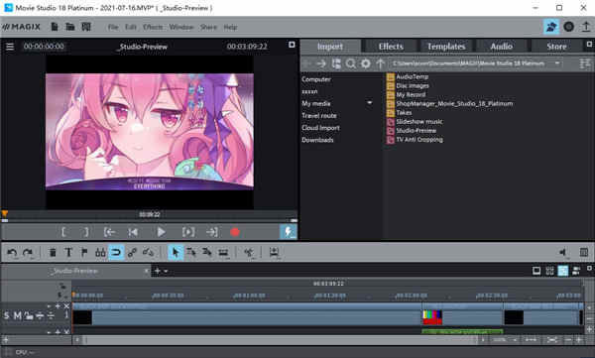
Task: Maximize the preview monitor panel
Action: [x=292, y=45]
